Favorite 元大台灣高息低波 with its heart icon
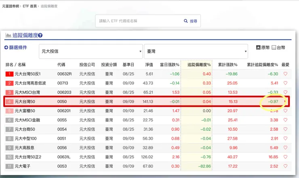Image resolution: width=299 pixels, height=178 pixels. [x=285, y=83]
